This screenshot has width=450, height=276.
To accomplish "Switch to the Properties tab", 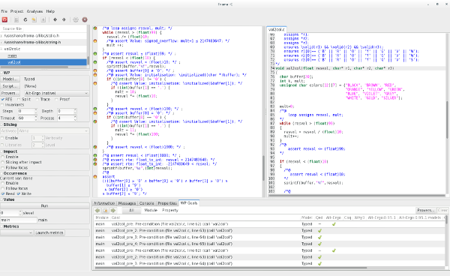I will [167, 203].
